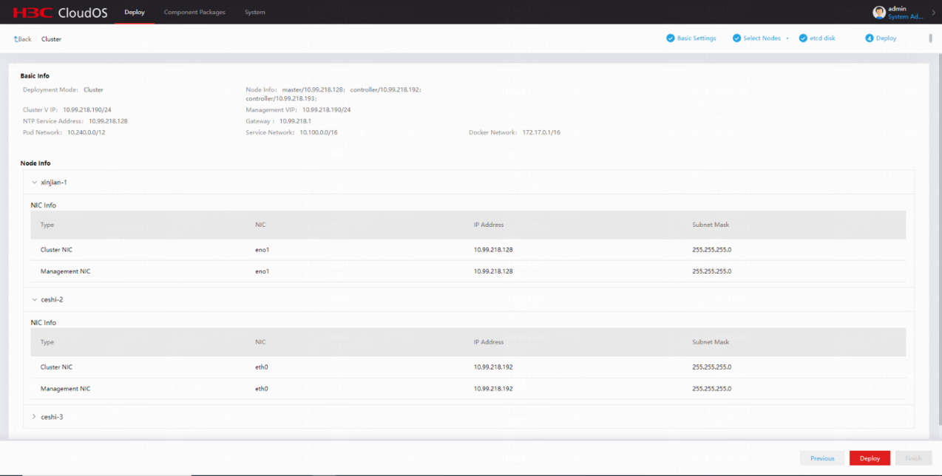Click IP 10.99.218.192 in ceshi-2 Management NIC row
942x476 pixels.
pos(493,389)
